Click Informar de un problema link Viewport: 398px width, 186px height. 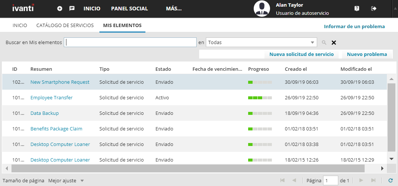pos(354,26)
